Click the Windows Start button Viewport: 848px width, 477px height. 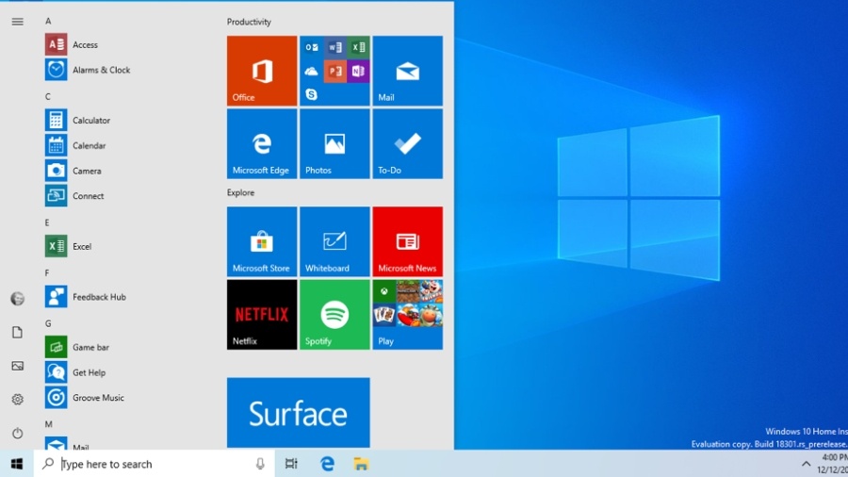[x=17, y=464]
